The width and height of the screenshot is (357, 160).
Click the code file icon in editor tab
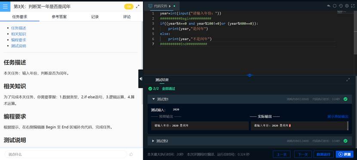pyautogui.click(x=150, y=6)
